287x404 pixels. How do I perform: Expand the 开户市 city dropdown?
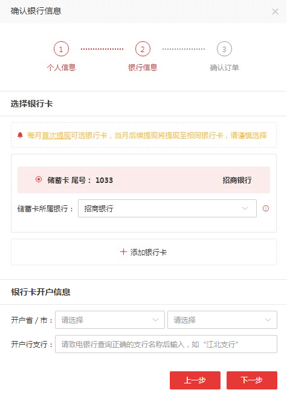click(x=222, y=320)
